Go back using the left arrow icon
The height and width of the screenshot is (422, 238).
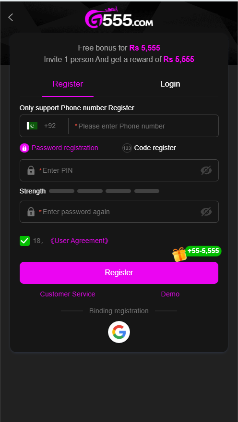point(11,17)
